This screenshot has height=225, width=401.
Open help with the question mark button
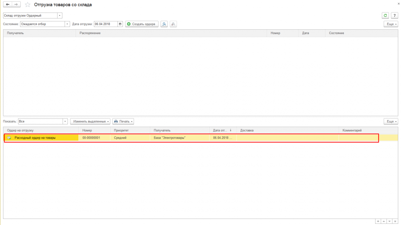[x=394, y=16]
